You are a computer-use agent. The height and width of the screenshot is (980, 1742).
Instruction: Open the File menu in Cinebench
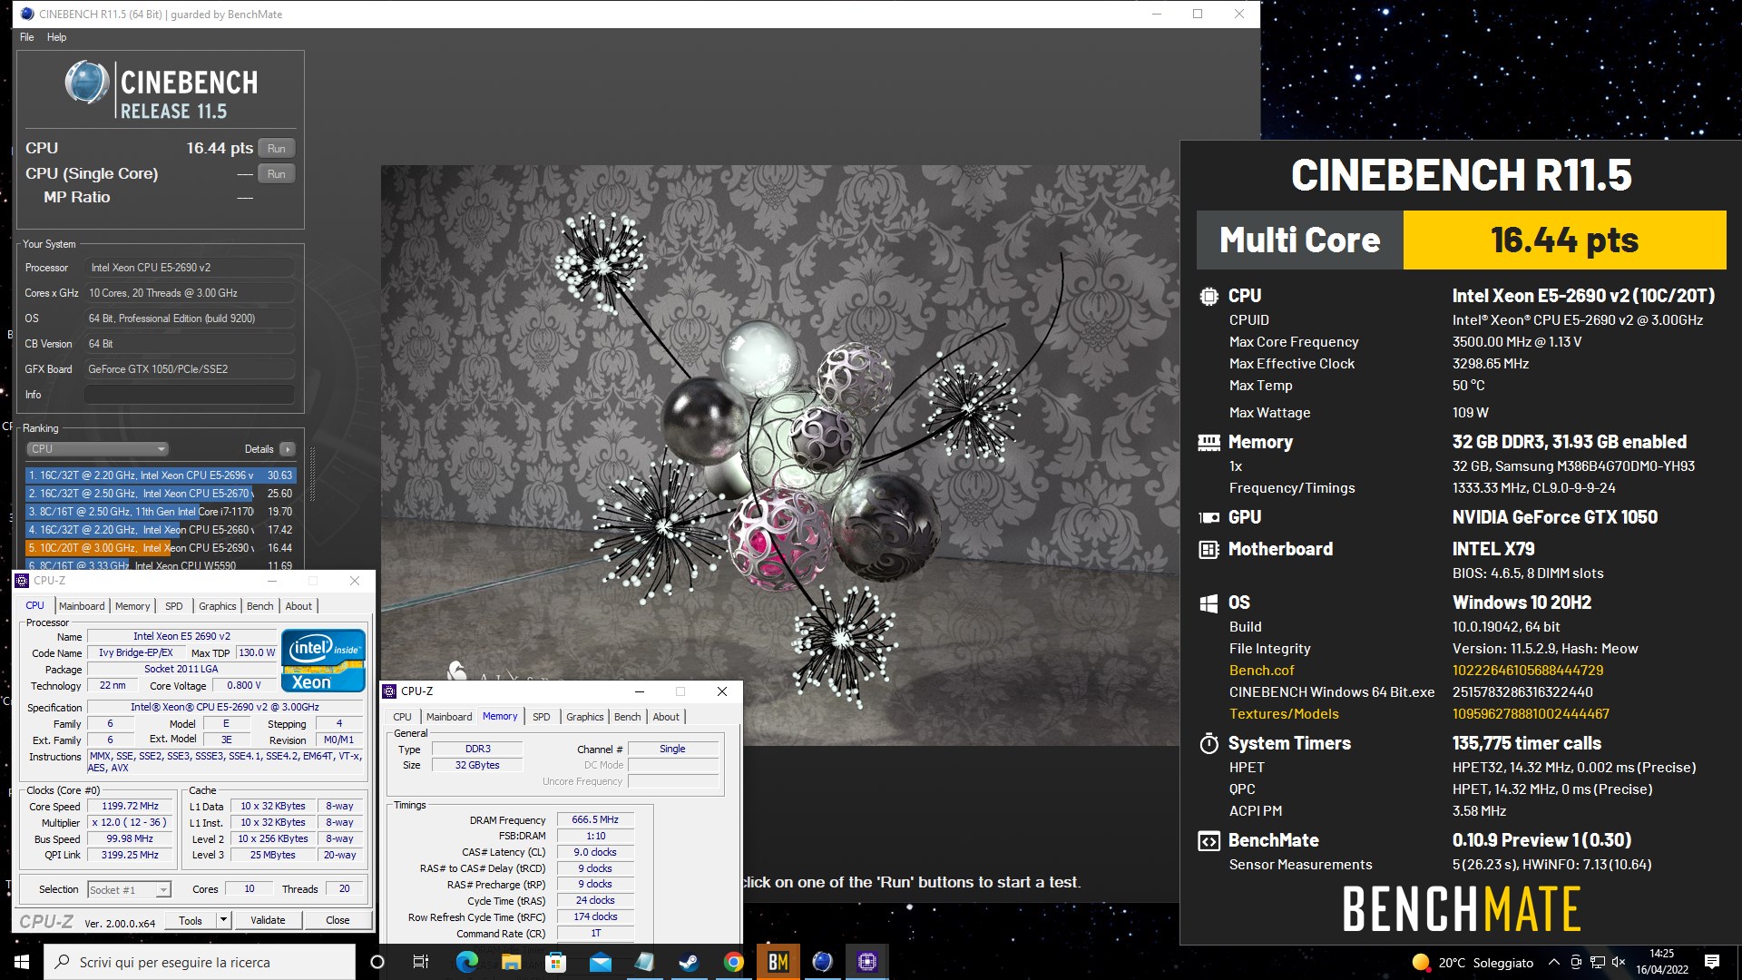coord(27,37)
